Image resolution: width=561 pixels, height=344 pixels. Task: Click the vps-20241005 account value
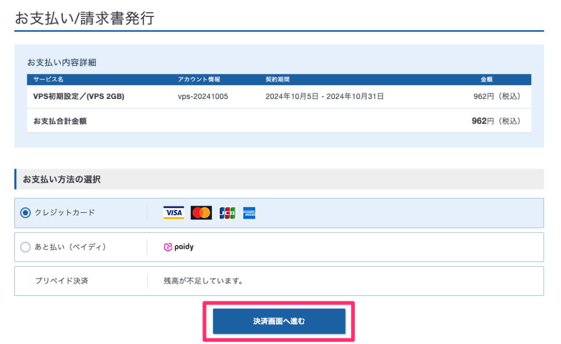click(x=203, y=97)
